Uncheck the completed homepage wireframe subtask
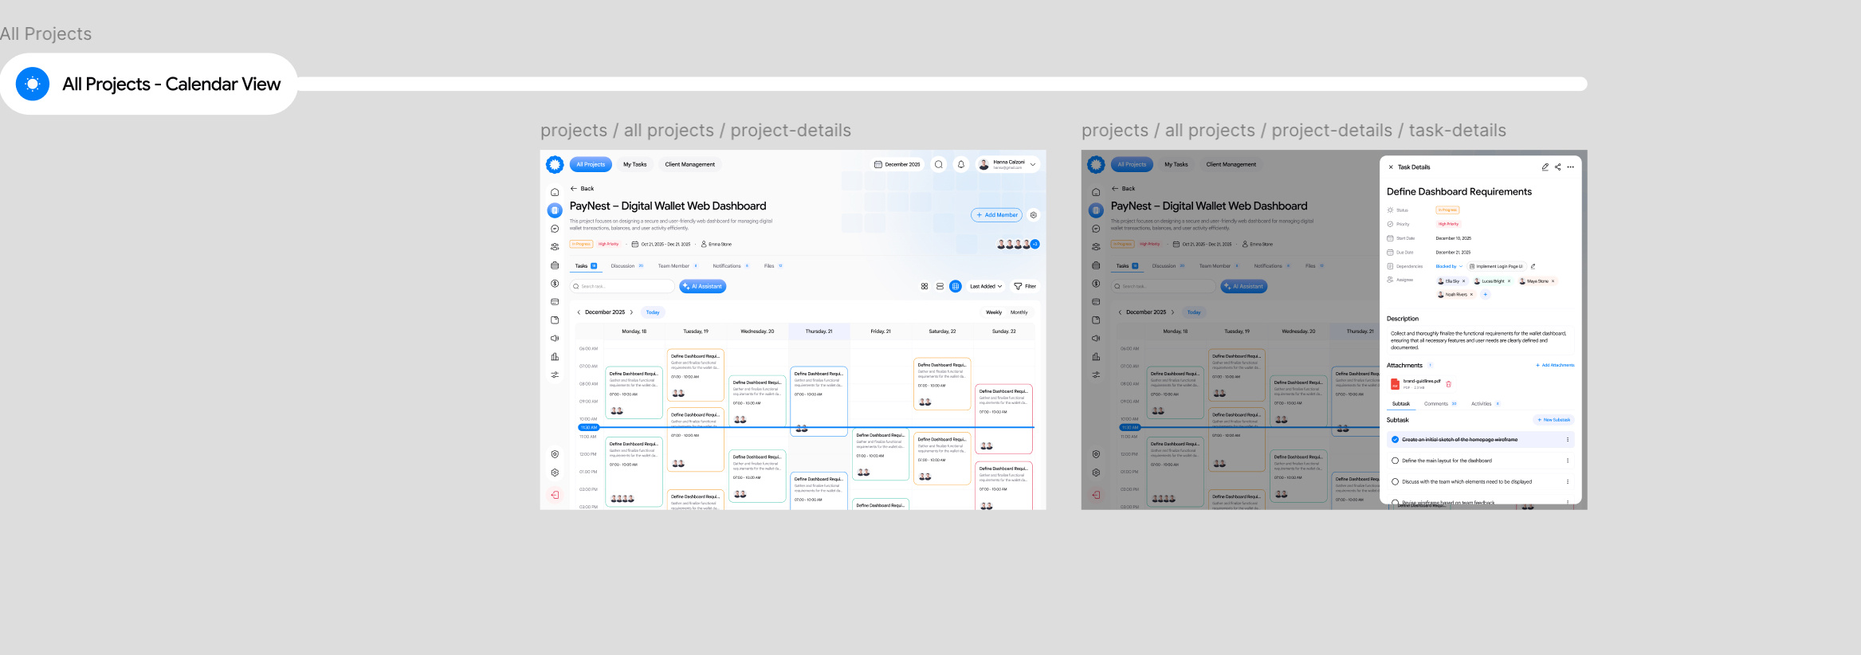 click(x=1395, y=440)
